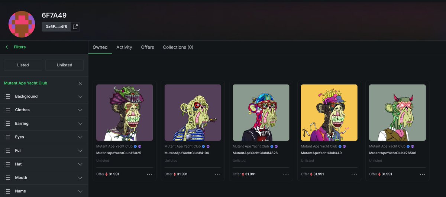Click the Fur filter list icon

point(7,151)
